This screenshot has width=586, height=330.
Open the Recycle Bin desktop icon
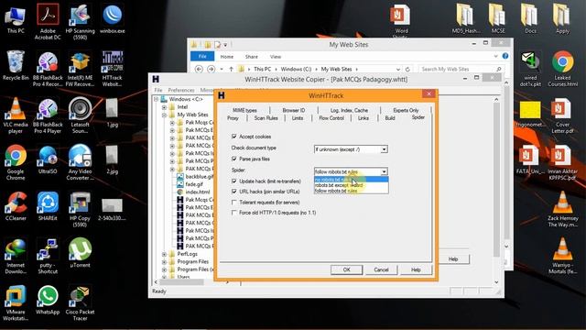pos(16,66)
